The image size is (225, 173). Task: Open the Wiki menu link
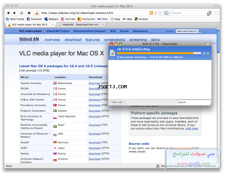pyautogui.click(x=113, y=31)
